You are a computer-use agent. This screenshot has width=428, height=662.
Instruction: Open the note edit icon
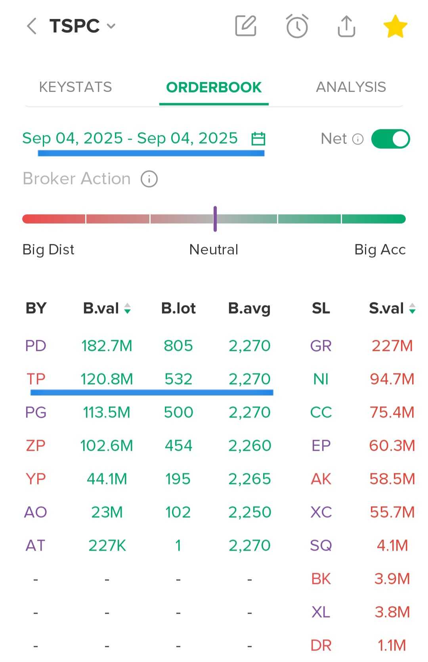point(246,26)
